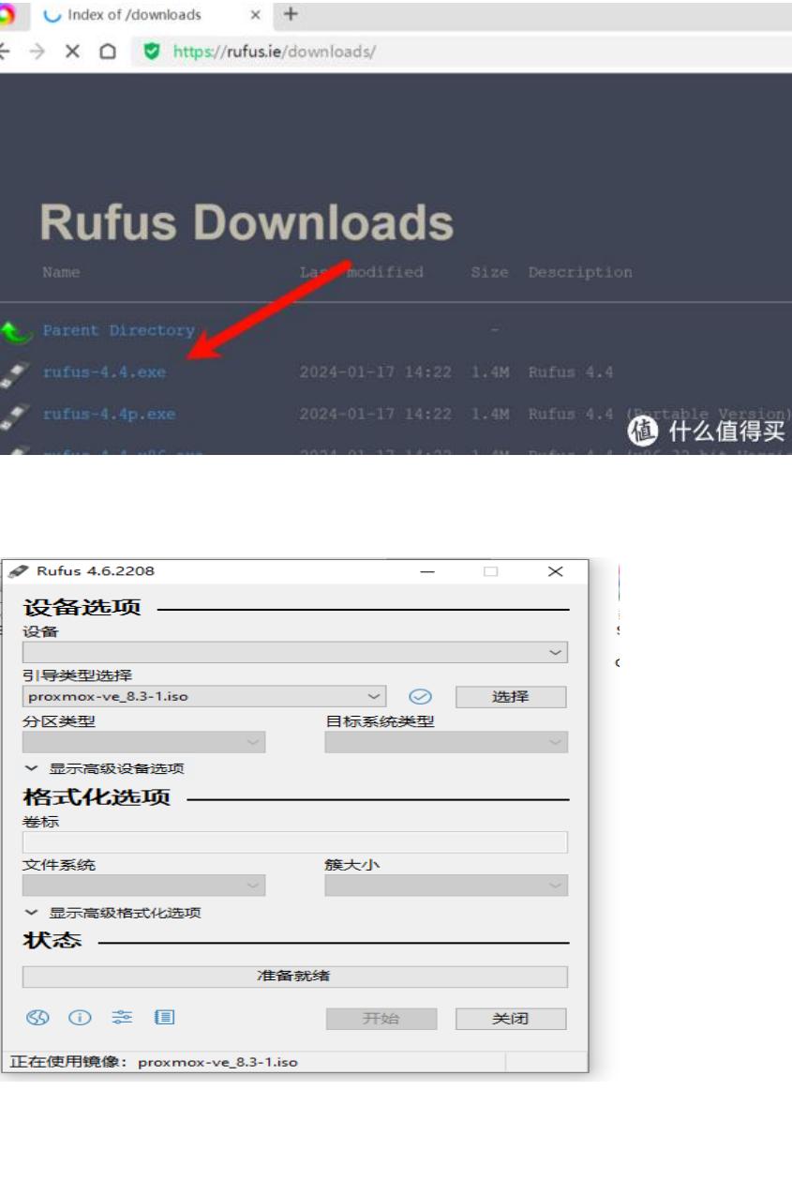This screenshot has width=792, height=1197.
Task: Click the info about icon in Rufus
Action: (80, 1018)
